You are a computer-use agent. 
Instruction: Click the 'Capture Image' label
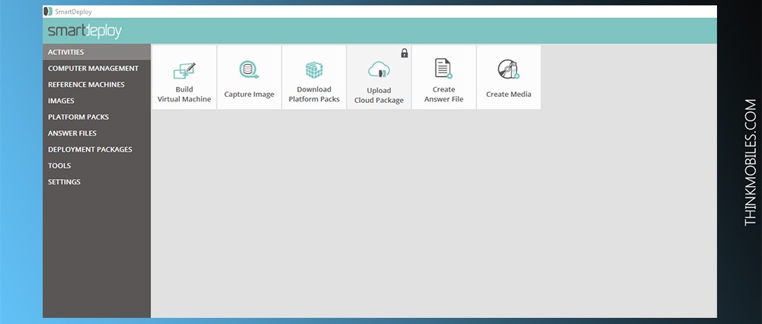[x=249, y=95]
